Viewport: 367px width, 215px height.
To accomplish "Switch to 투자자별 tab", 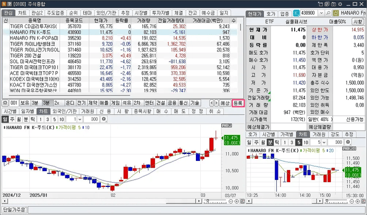I will 161,13.
